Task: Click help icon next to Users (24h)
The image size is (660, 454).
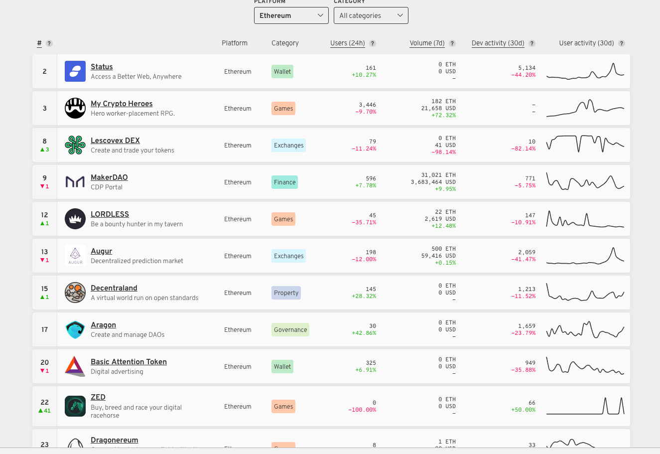Action: pyautogui.click(x=373, y=43)
